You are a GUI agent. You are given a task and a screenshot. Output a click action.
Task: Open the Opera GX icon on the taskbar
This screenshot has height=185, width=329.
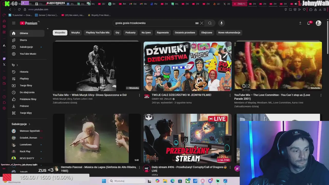(203, 181)
